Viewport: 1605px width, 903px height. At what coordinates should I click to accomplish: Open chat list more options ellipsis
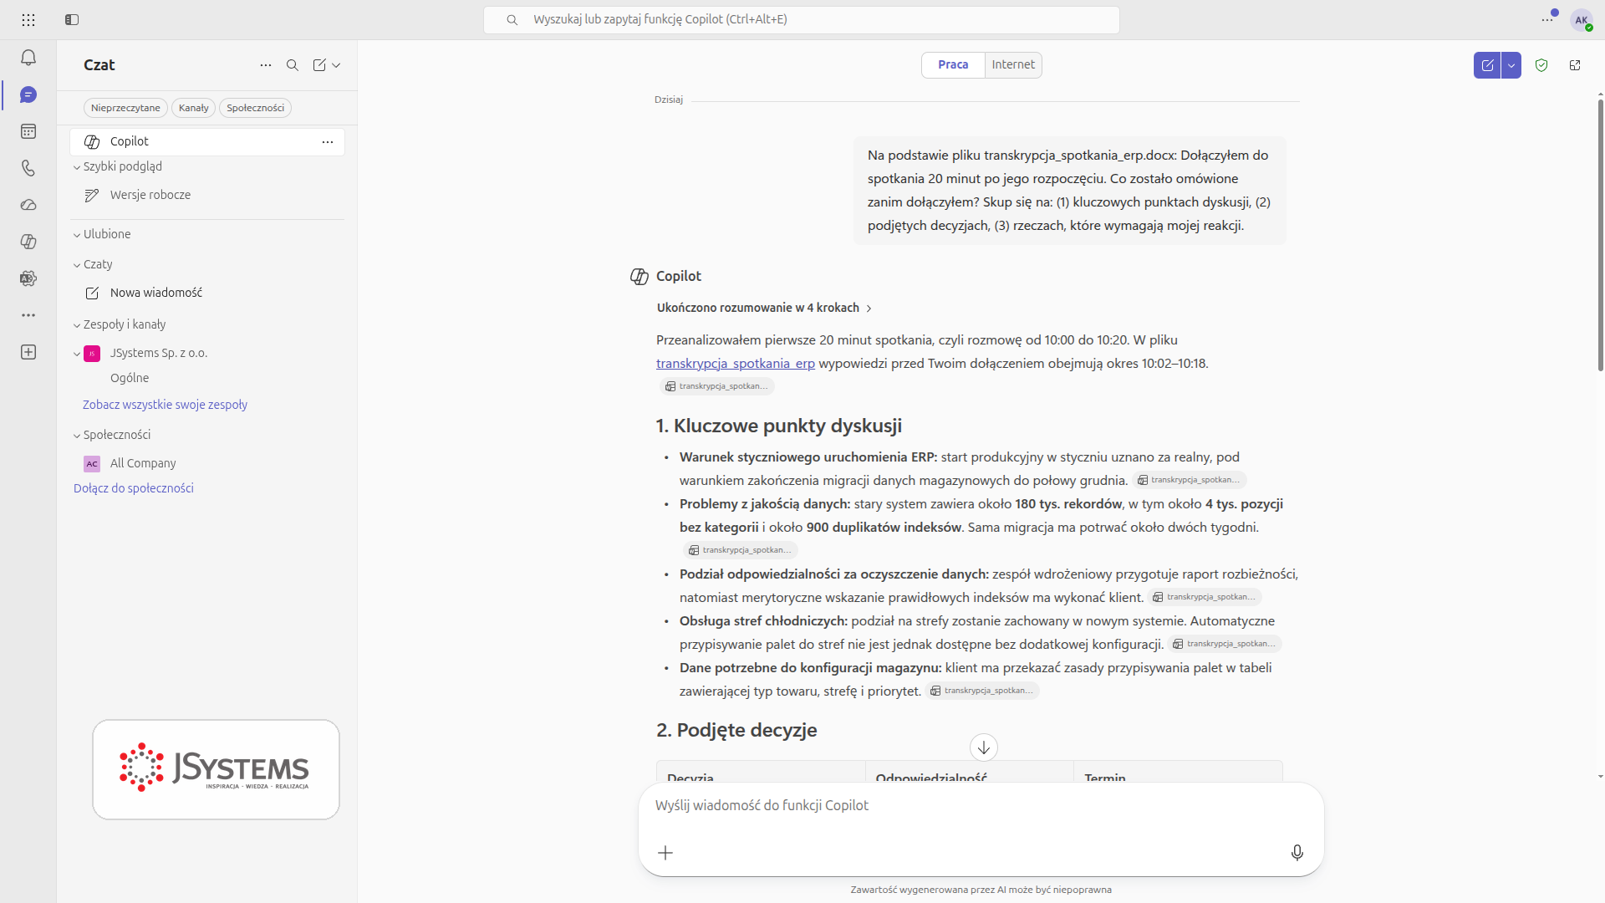[266, 65]
